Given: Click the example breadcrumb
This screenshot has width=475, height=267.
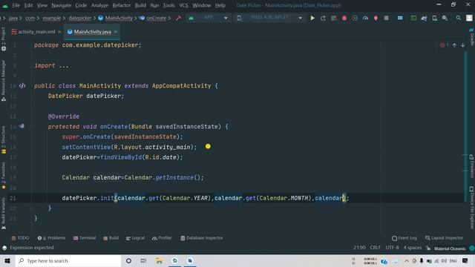Looking at the screenshot, I should [x=51, y=18].
